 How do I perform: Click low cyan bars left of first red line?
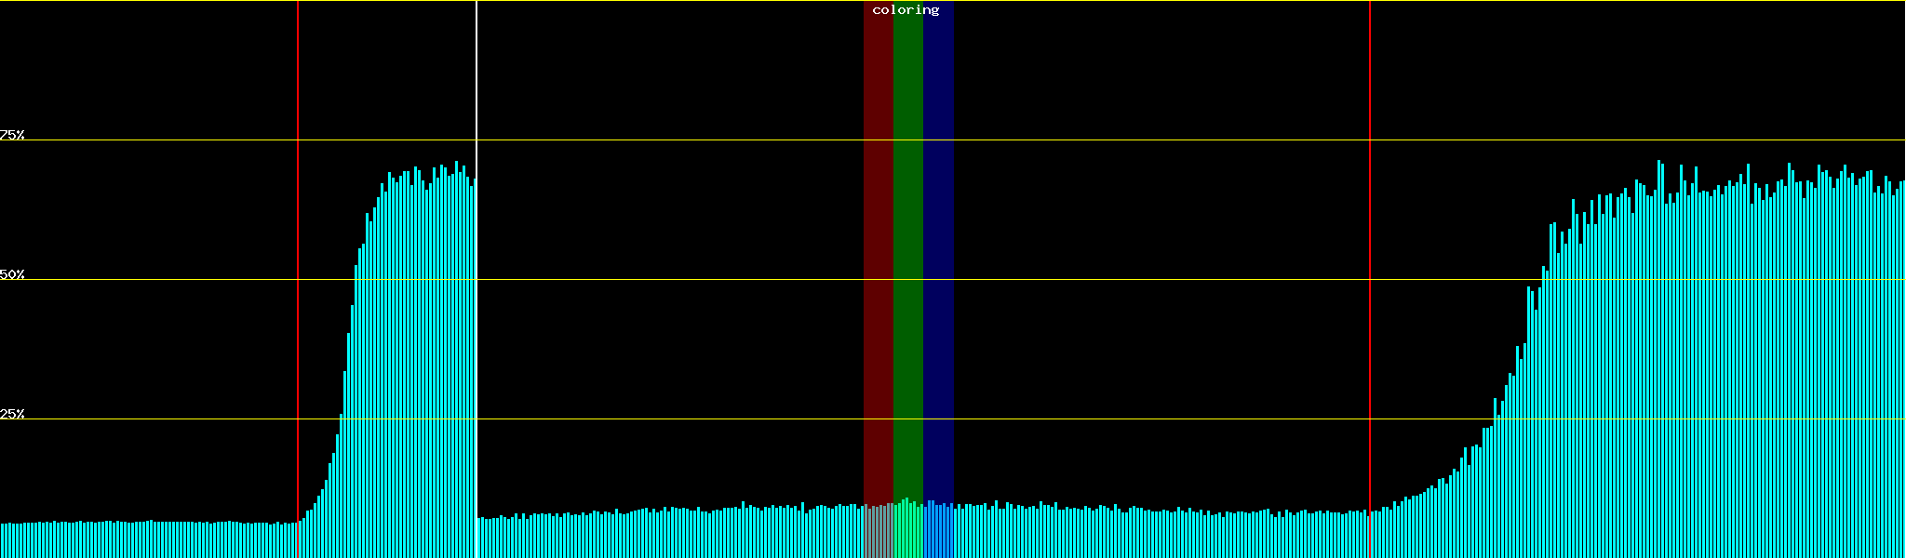point(149,540)
